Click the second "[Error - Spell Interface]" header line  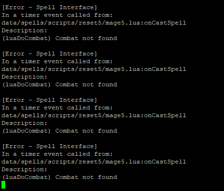50,54
